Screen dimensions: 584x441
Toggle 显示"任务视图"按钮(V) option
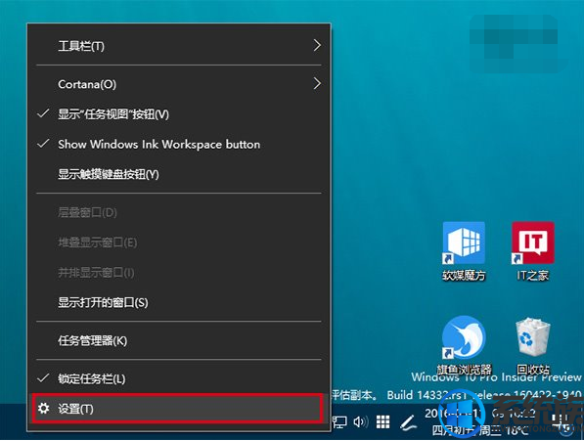[x=179, y=113]
